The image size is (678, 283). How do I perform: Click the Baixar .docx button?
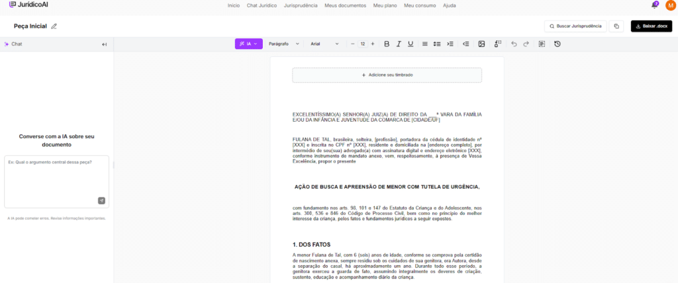[652, 26]
